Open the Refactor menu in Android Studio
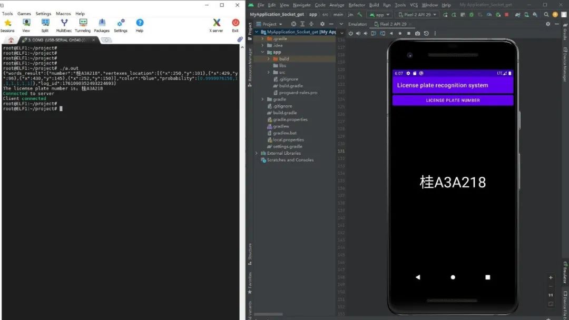 point(357,5)
